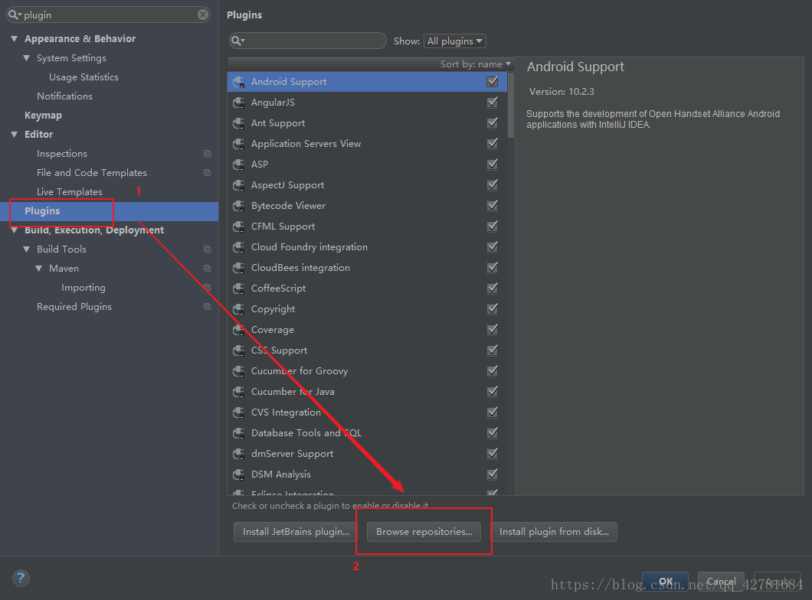Select Importing under Maven

coord(83,288)
